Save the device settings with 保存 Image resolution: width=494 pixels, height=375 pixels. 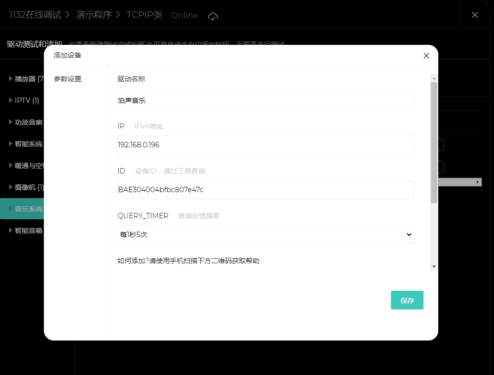tap(407, 300)
